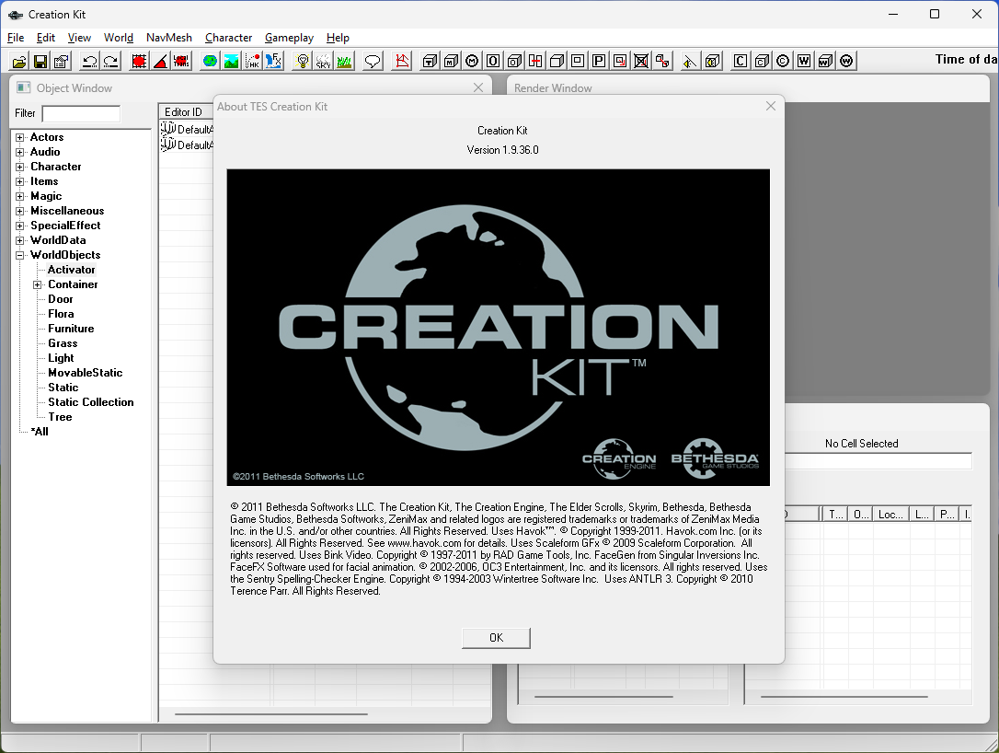
Task: Expand the Magic tree node
Action: [19, 196]
